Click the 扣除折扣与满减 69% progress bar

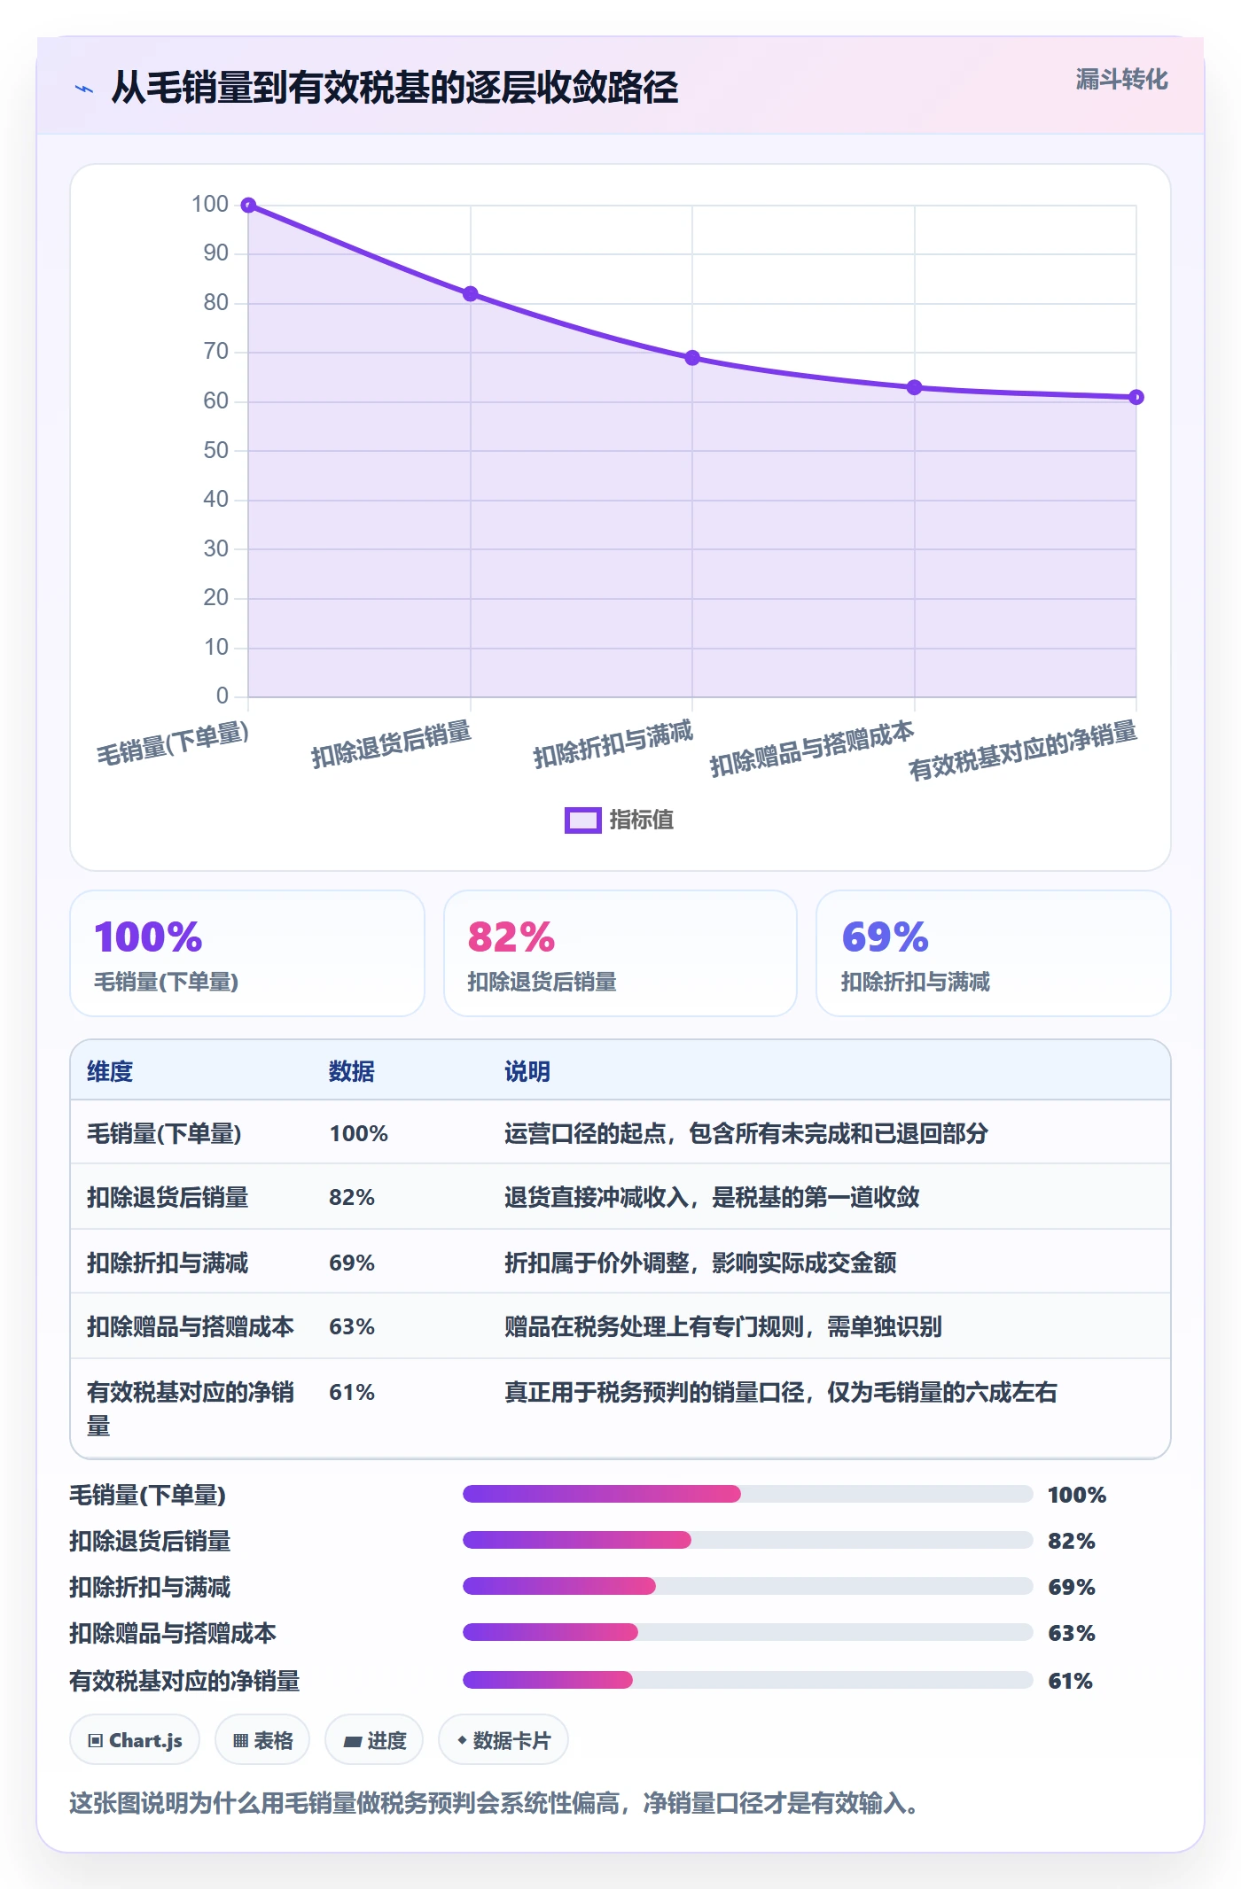pyautogui.click(x=748, y=1587)
